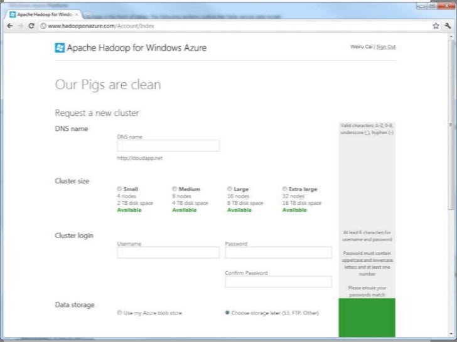Select the Extra large cluster size option

pos(284,189)
